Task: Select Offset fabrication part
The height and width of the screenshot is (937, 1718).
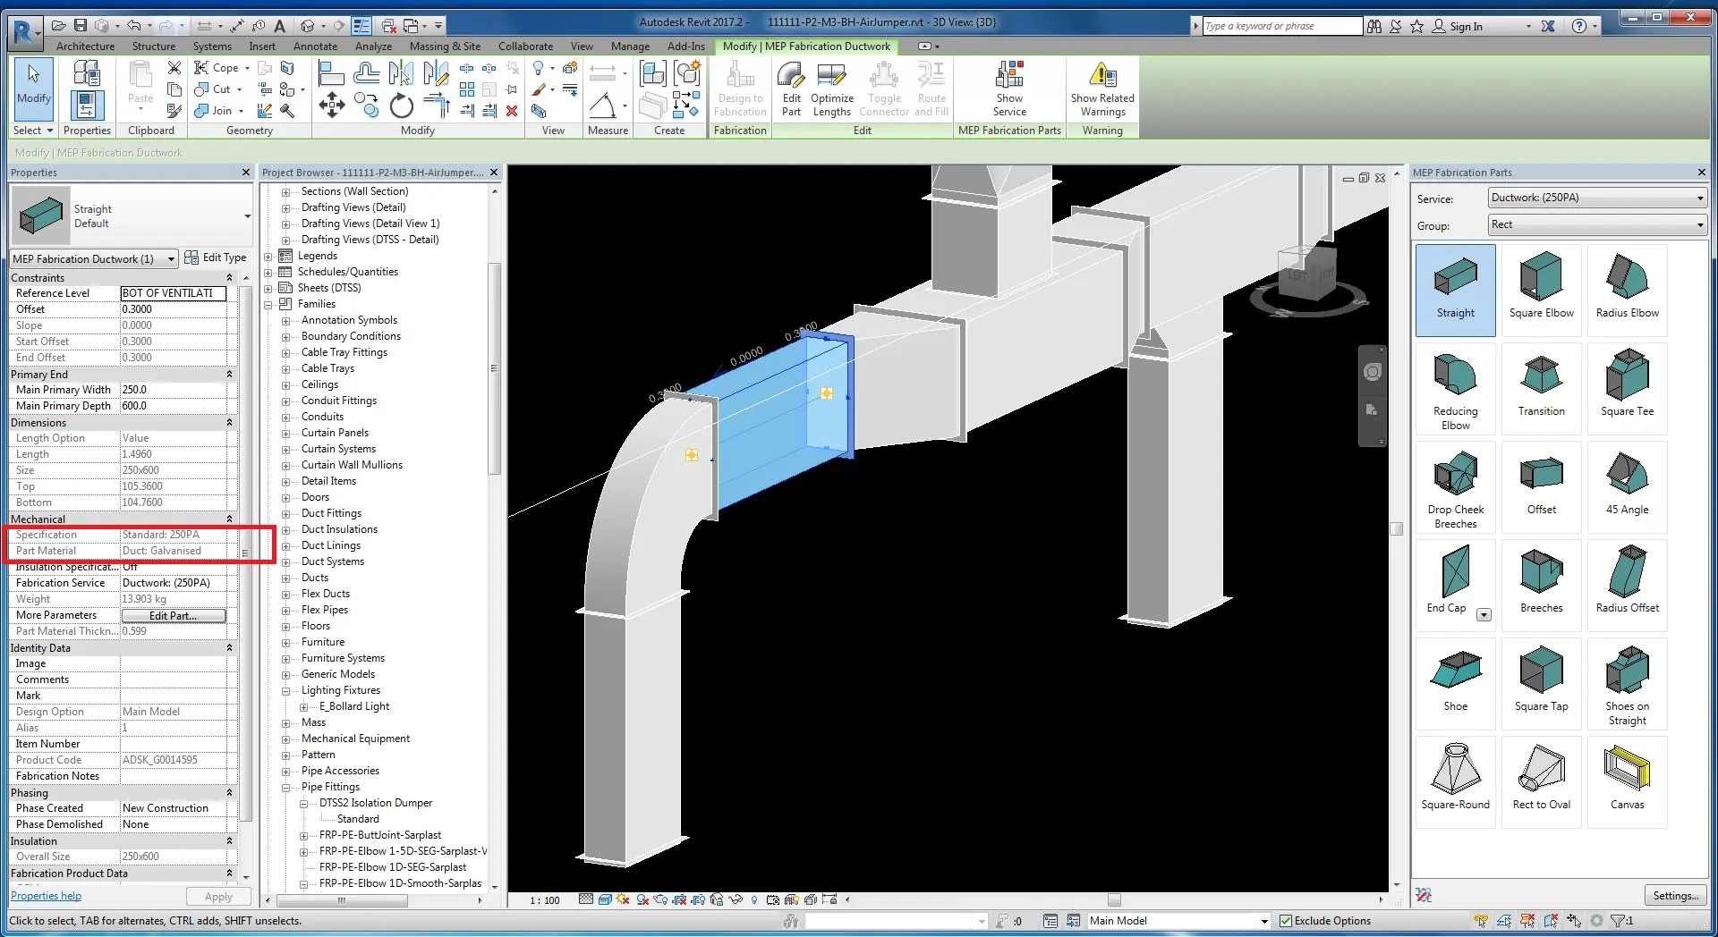Action: pos(1541,488)
